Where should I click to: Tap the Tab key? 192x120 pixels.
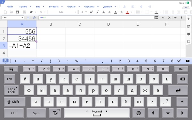click(9, 79)
